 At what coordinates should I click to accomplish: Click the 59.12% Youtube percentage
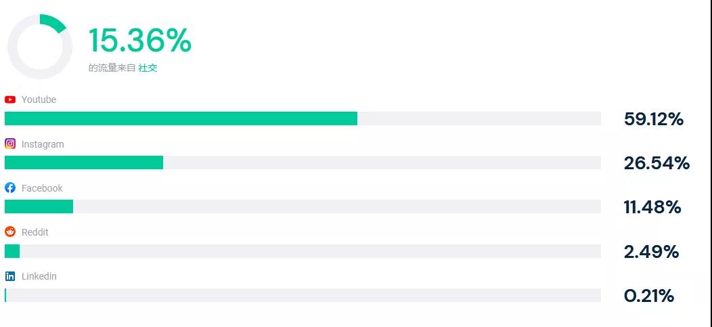(x=653, y=120)
